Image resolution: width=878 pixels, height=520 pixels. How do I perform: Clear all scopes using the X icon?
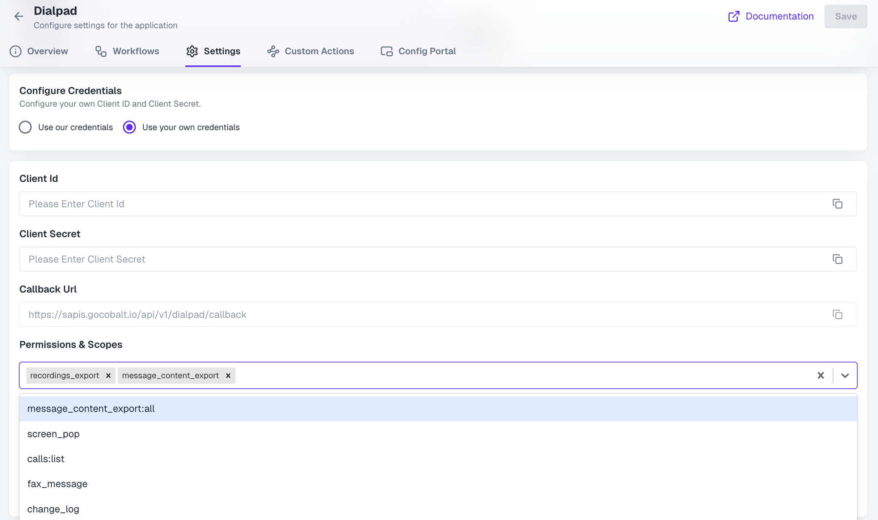[x=820, y=375]
